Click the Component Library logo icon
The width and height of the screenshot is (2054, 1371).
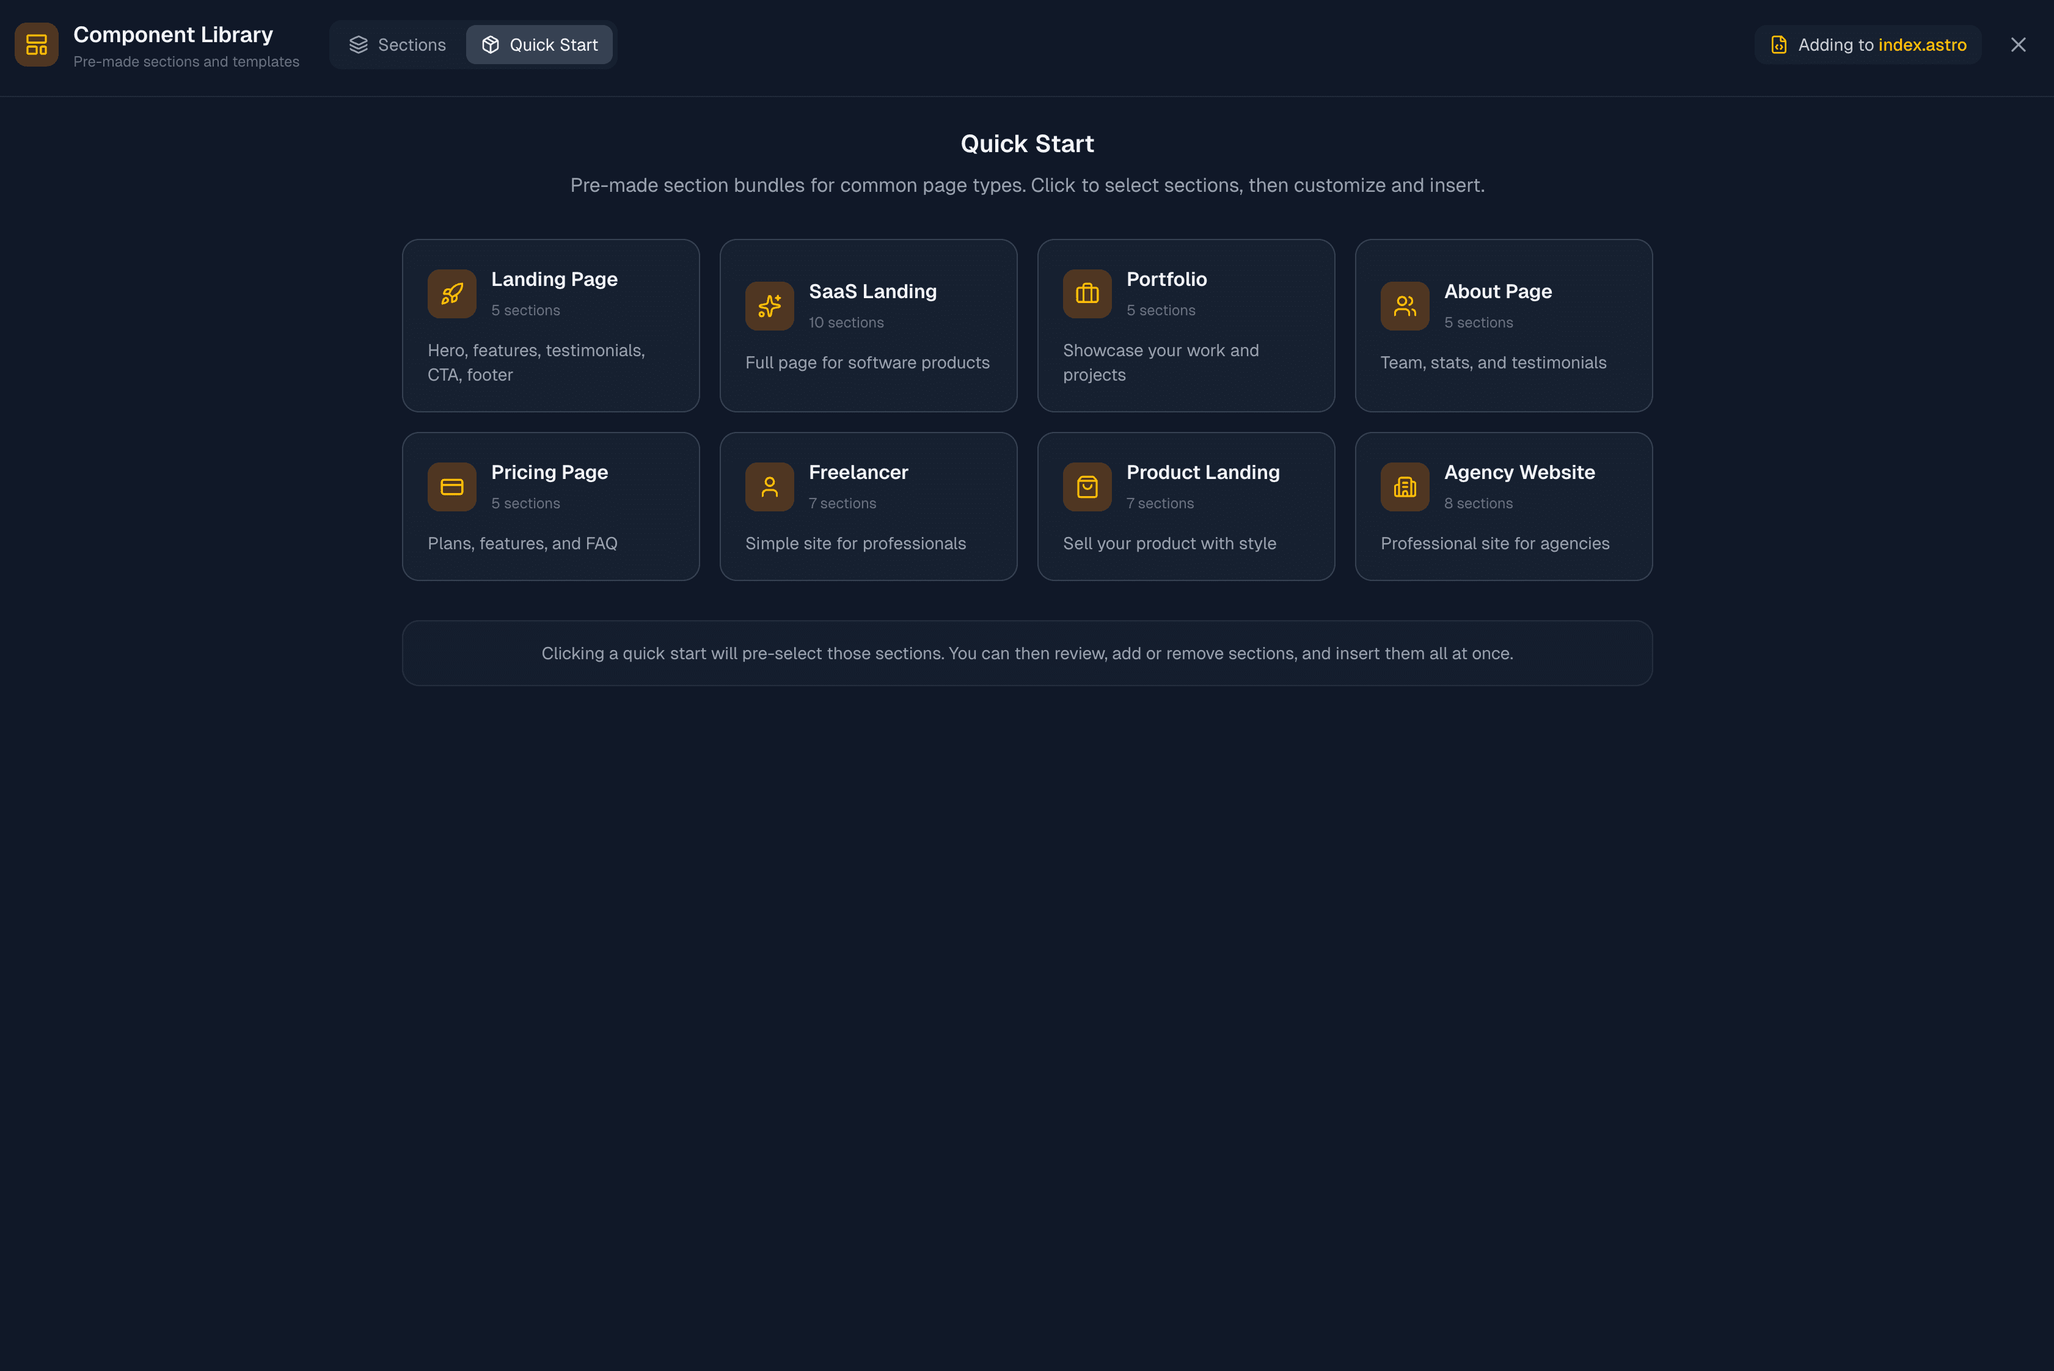(x=36, y=45)
